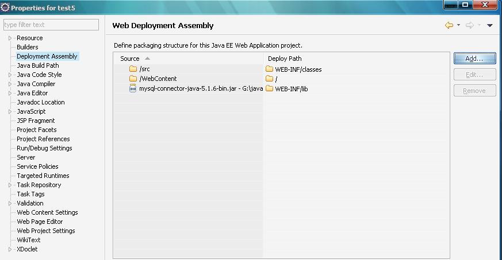502x260 pixels.
Task: Expand the Task Repository node
Action: coord(10,185)
